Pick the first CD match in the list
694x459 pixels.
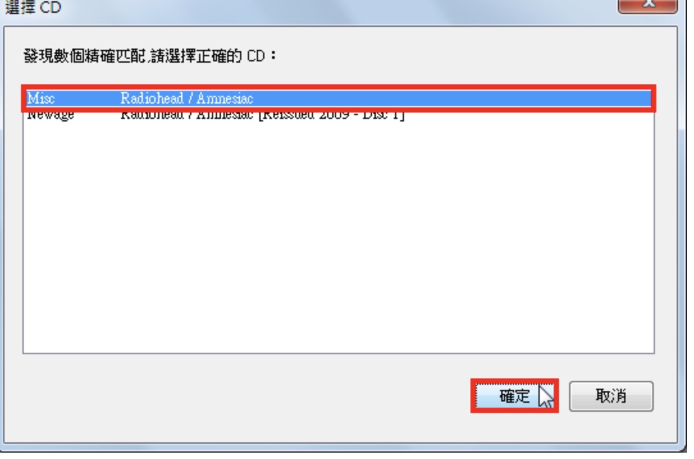pos(339,98)
